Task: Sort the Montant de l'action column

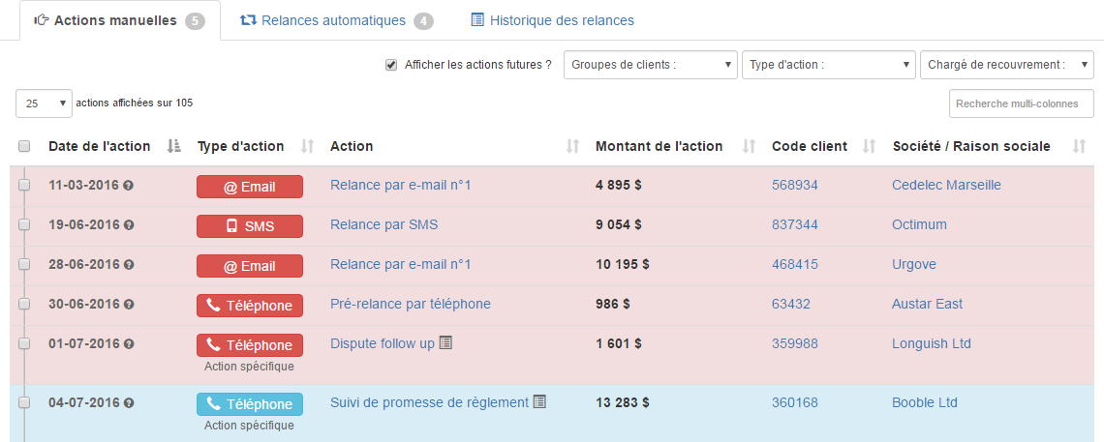Action: [749, 146]
